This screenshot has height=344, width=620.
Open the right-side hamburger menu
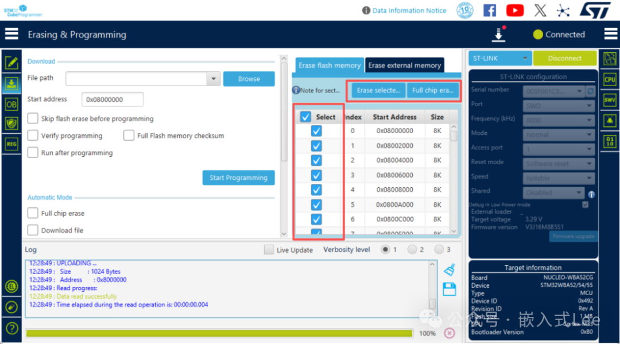(x=610, y=34)
